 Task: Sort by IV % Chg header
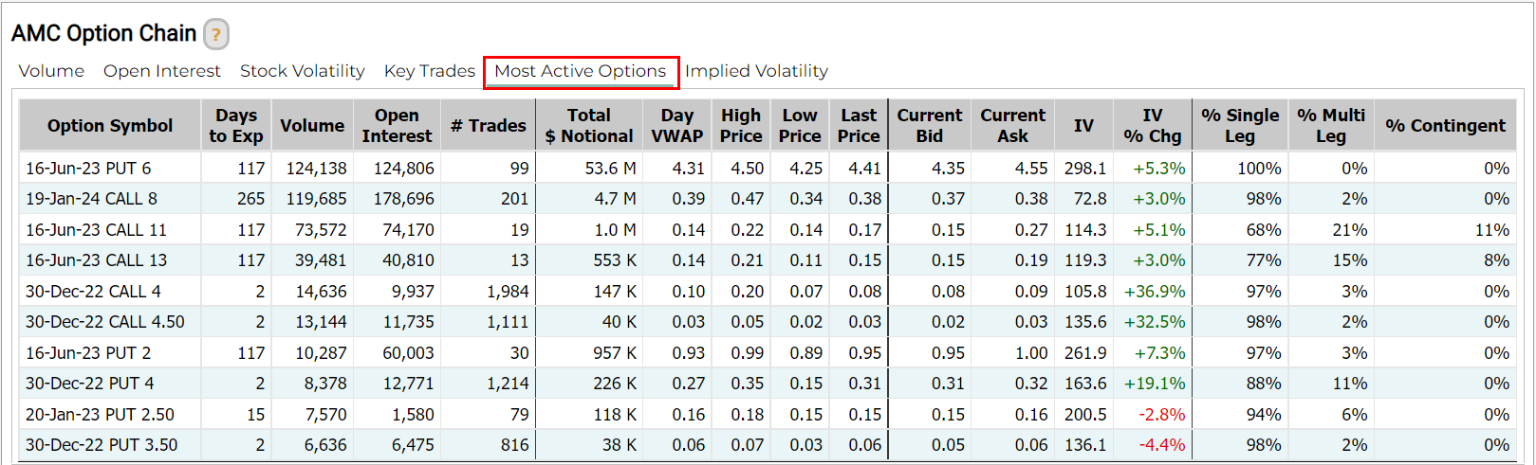1152,126
